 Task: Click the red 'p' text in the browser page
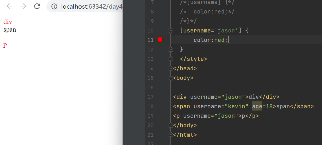pyautogui.click(x=5, y=45)
